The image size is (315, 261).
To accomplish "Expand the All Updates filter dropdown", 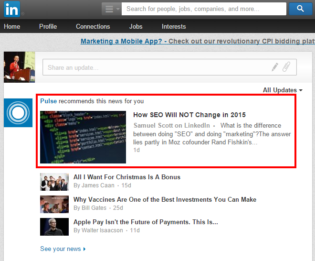I will coord(283,90).
